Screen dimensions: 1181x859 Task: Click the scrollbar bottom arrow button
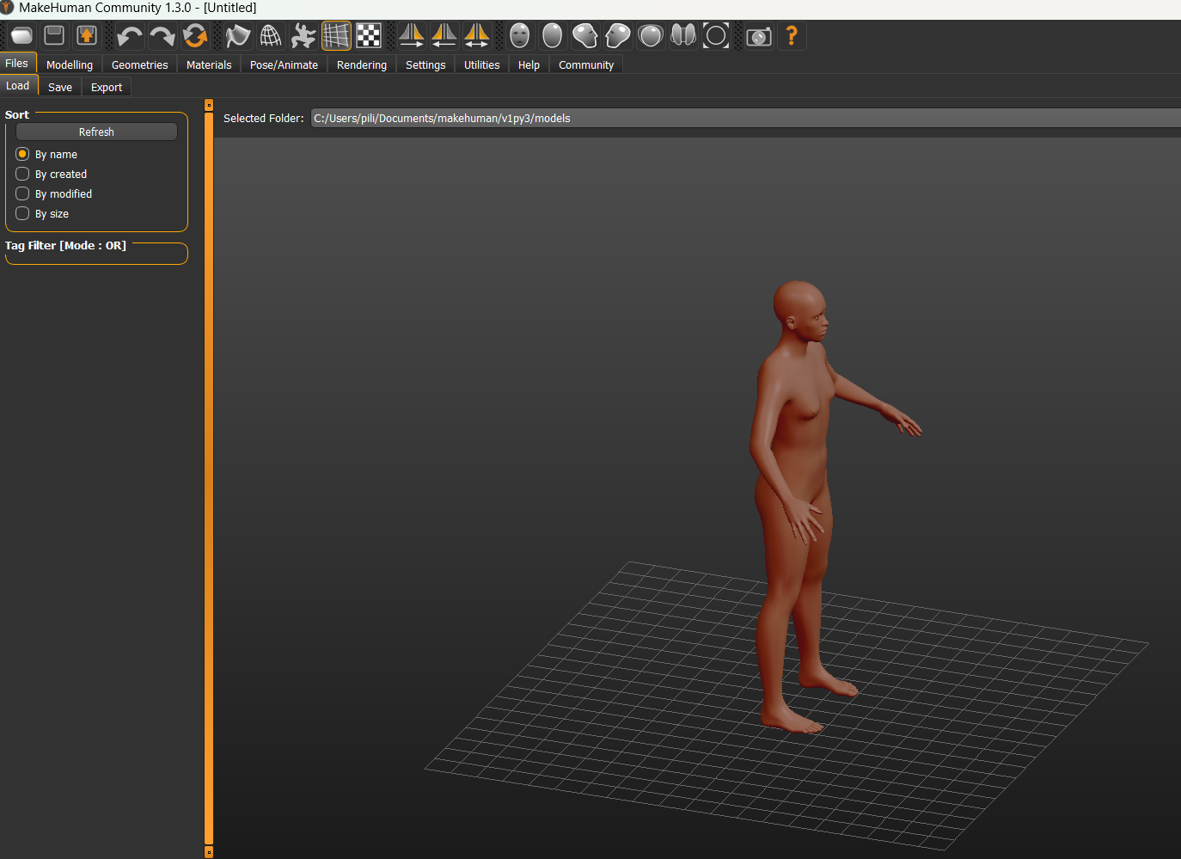209,852
